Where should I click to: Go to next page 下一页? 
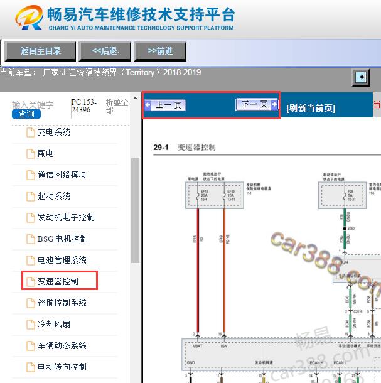(257, 104)
